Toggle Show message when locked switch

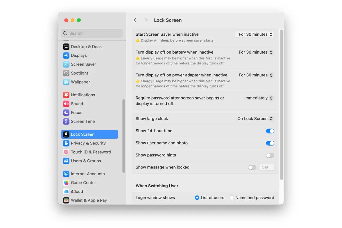[x=252, y=168]
